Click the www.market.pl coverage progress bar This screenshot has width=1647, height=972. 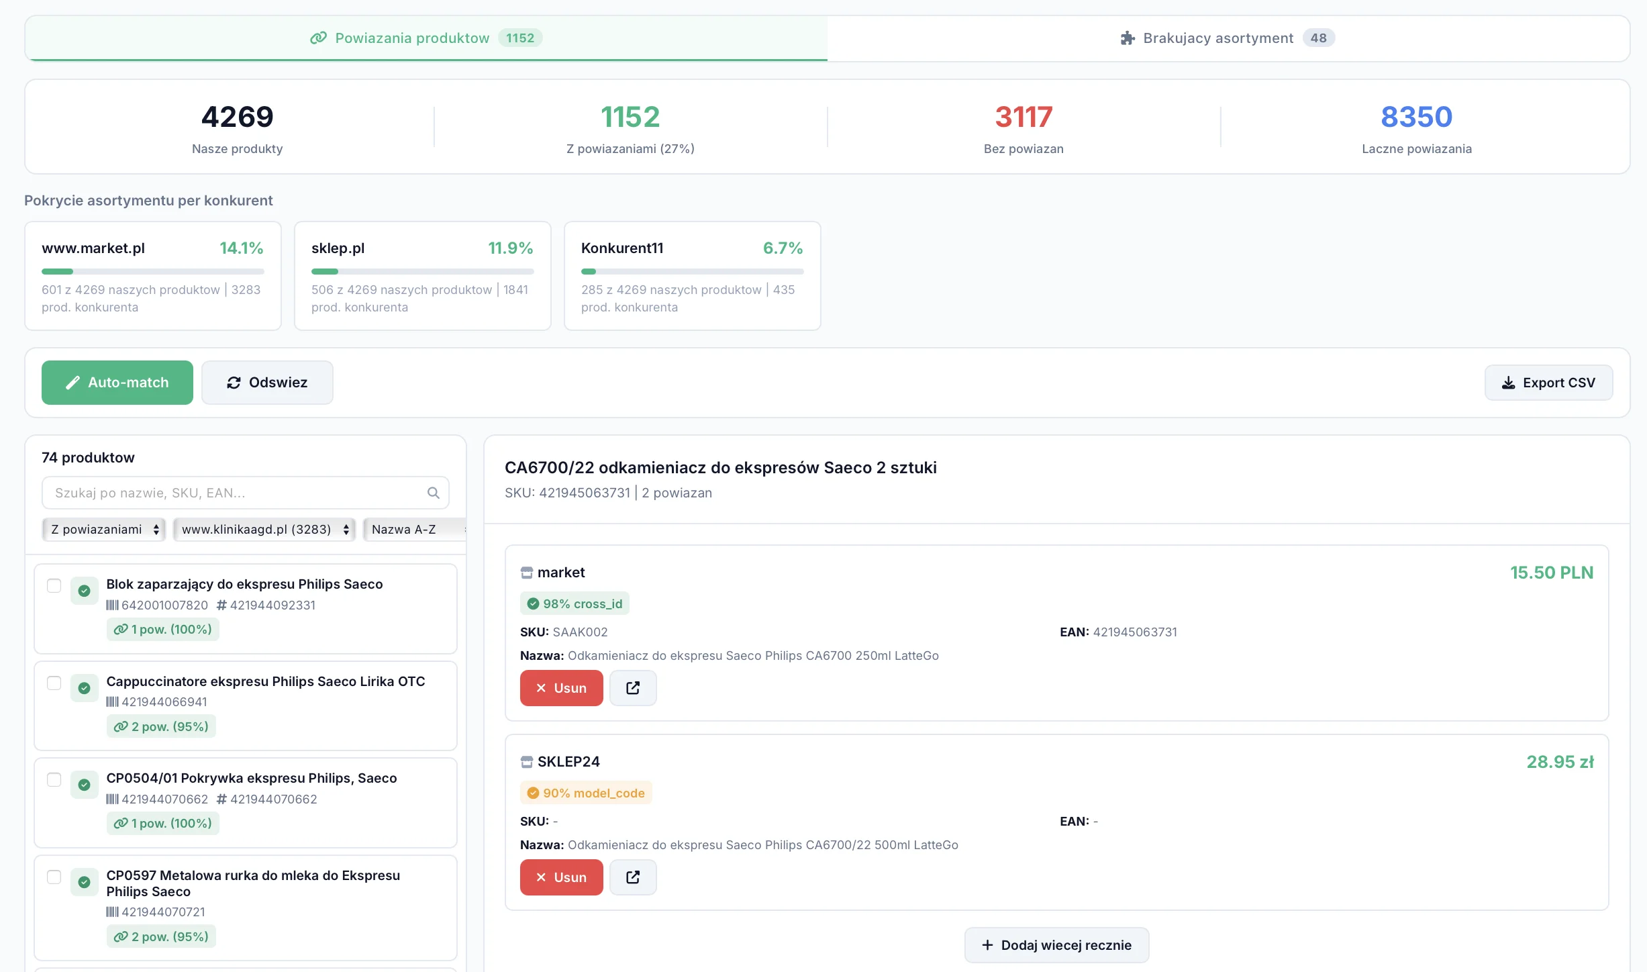[x=152, y=271]
